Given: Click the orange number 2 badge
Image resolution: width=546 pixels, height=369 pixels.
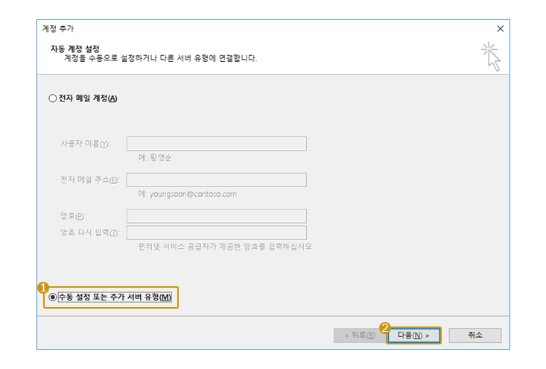Looking at the screenshot, I should coord(385,327).
